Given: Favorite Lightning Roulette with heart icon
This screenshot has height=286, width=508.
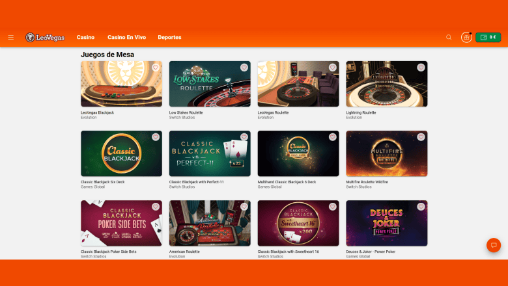Looking at the screenshot, I should [x=421, y=68].
